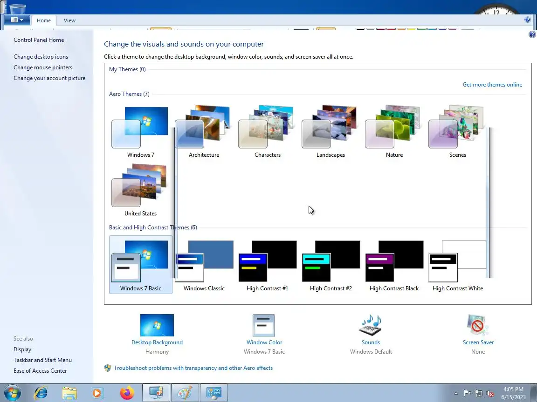Click the Window Color link text
The image size is (537, 402).
click(264, 342)
